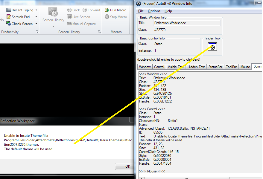Screen dimensions: 263x179
Task: Click the large Screen History icon
Action: click(53, 12)
